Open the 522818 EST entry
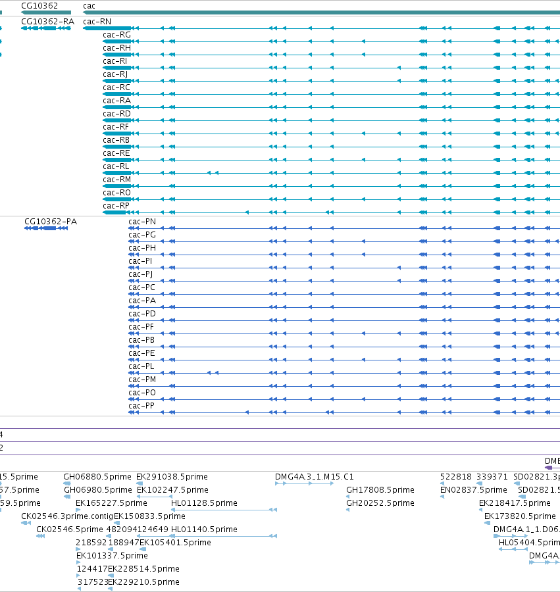 coord(456,477)
